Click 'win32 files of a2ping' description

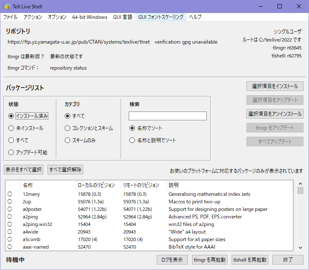191,224
